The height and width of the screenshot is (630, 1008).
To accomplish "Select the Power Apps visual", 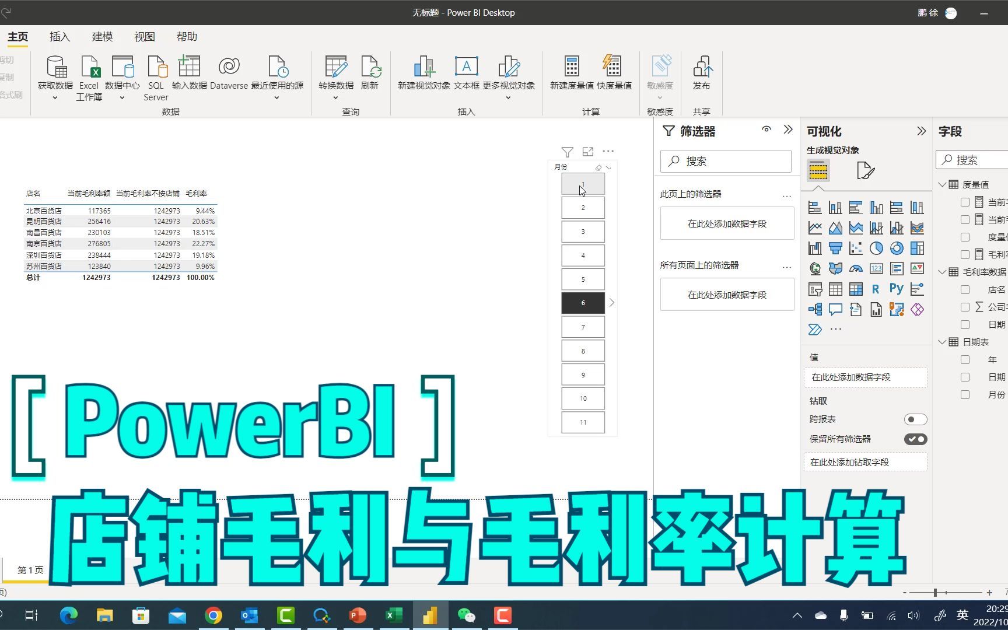I will click(917, 310).
